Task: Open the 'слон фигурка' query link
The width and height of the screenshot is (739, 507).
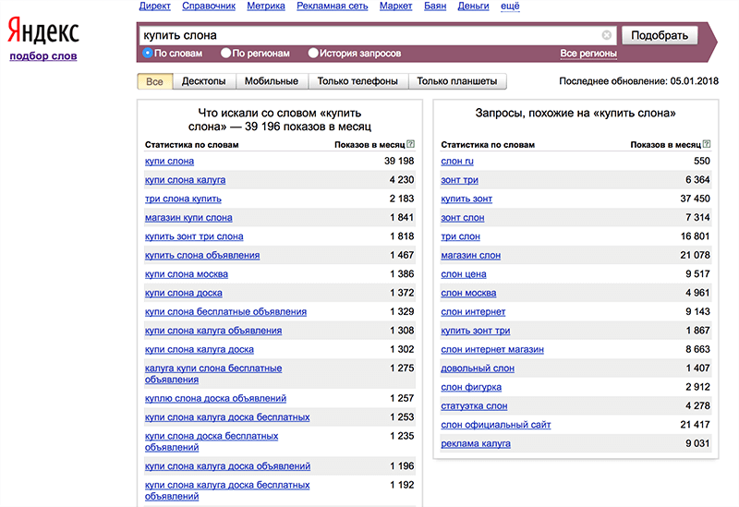Action: 471,387
